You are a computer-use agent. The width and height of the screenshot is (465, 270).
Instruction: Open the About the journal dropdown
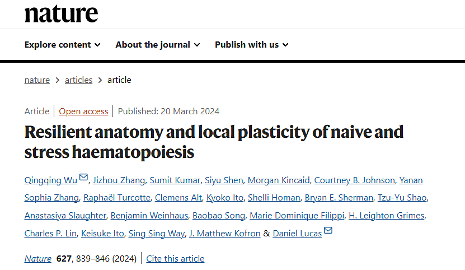coord(157,45)
